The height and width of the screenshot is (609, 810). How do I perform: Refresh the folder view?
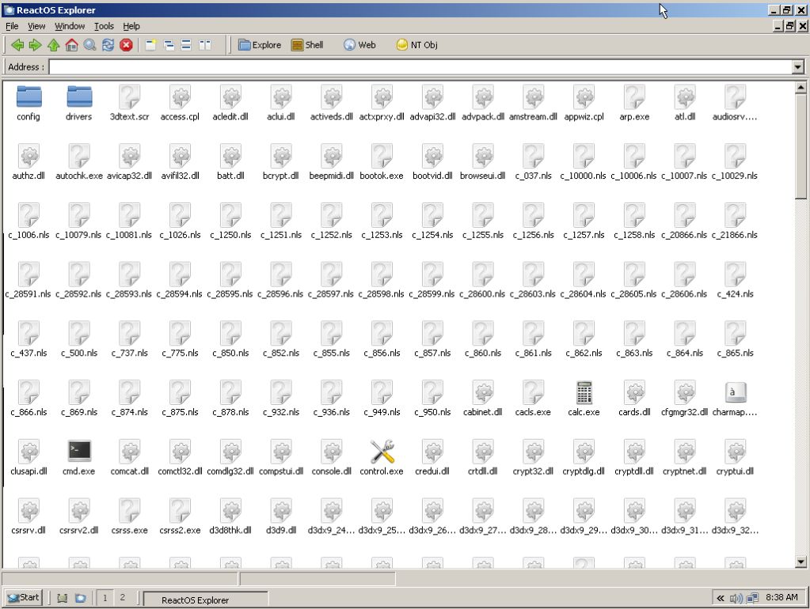[x=106, y=45]
